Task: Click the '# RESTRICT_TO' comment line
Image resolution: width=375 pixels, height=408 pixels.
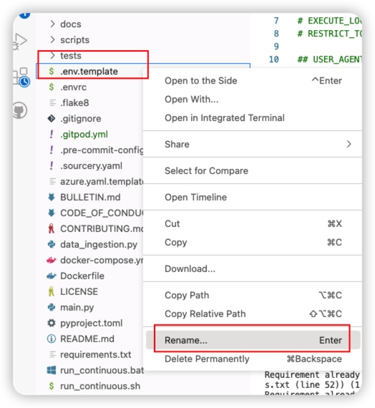Action: pyautogui.click(x=329, y=34)
